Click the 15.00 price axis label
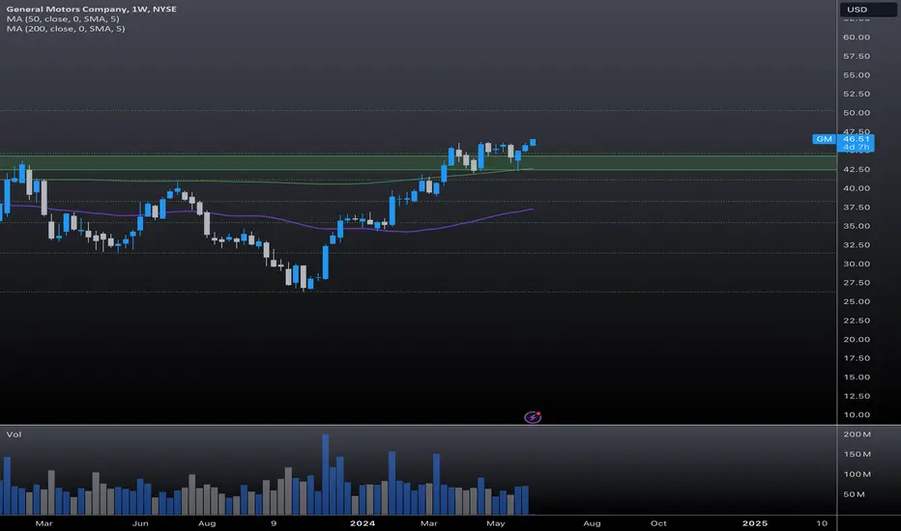The image size is (901, 531). [857, 377]
